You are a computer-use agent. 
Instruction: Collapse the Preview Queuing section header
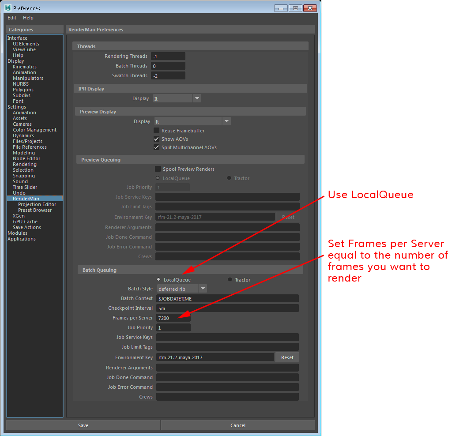coord(190,160)
